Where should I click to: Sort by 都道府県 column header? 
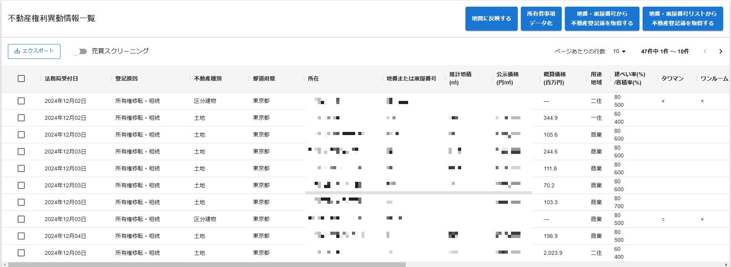click(x=264, y=79)
